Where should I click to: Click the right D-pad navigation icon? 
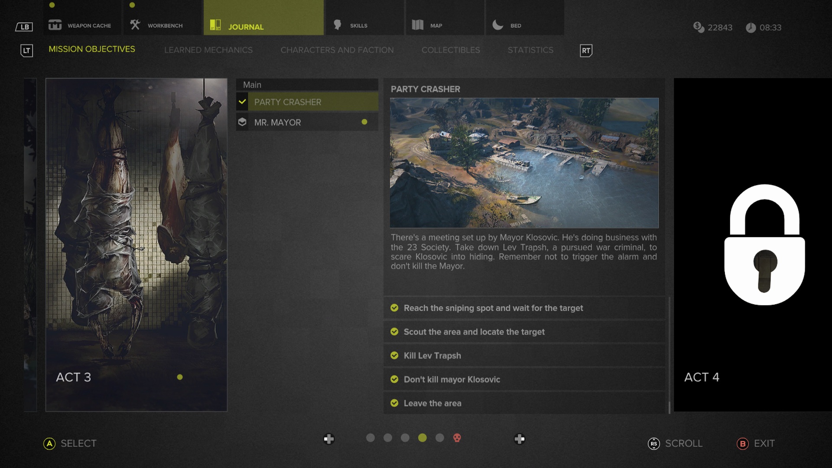click(x=520, y=439)
